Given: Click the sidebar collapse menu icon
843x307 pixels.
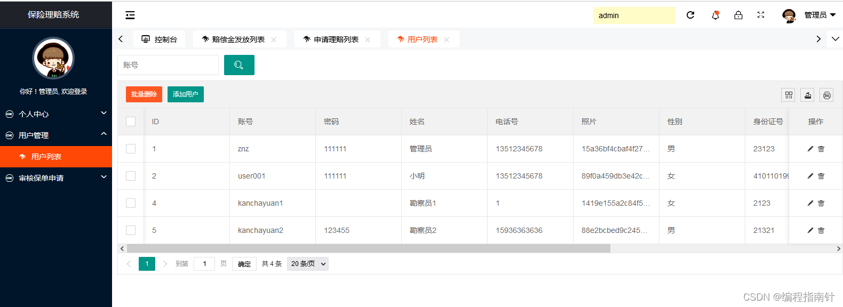Looking at the screenshot, I should pos(130,15).
